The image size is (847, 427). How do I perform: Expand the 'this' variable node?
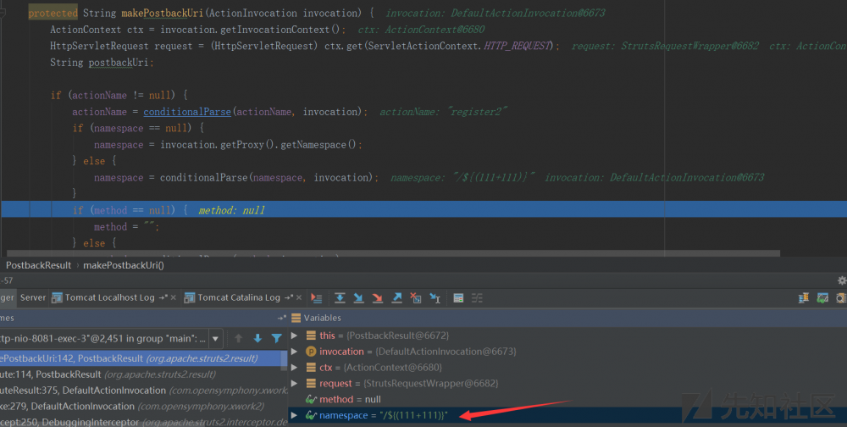[295, 335]
